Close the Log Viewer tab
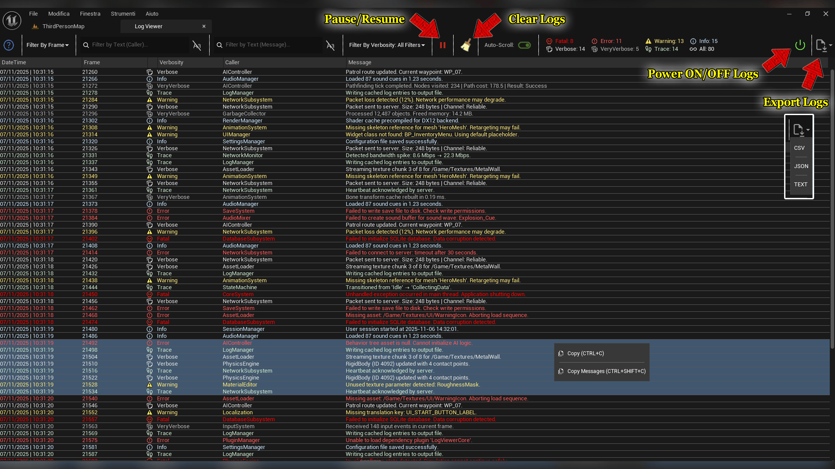This screenshot has width=835, height=469. click(x=204, y=26)
